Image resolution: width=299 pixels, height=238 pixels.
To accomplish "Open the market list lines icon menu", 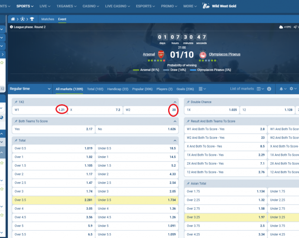I will tap(202, 89).
